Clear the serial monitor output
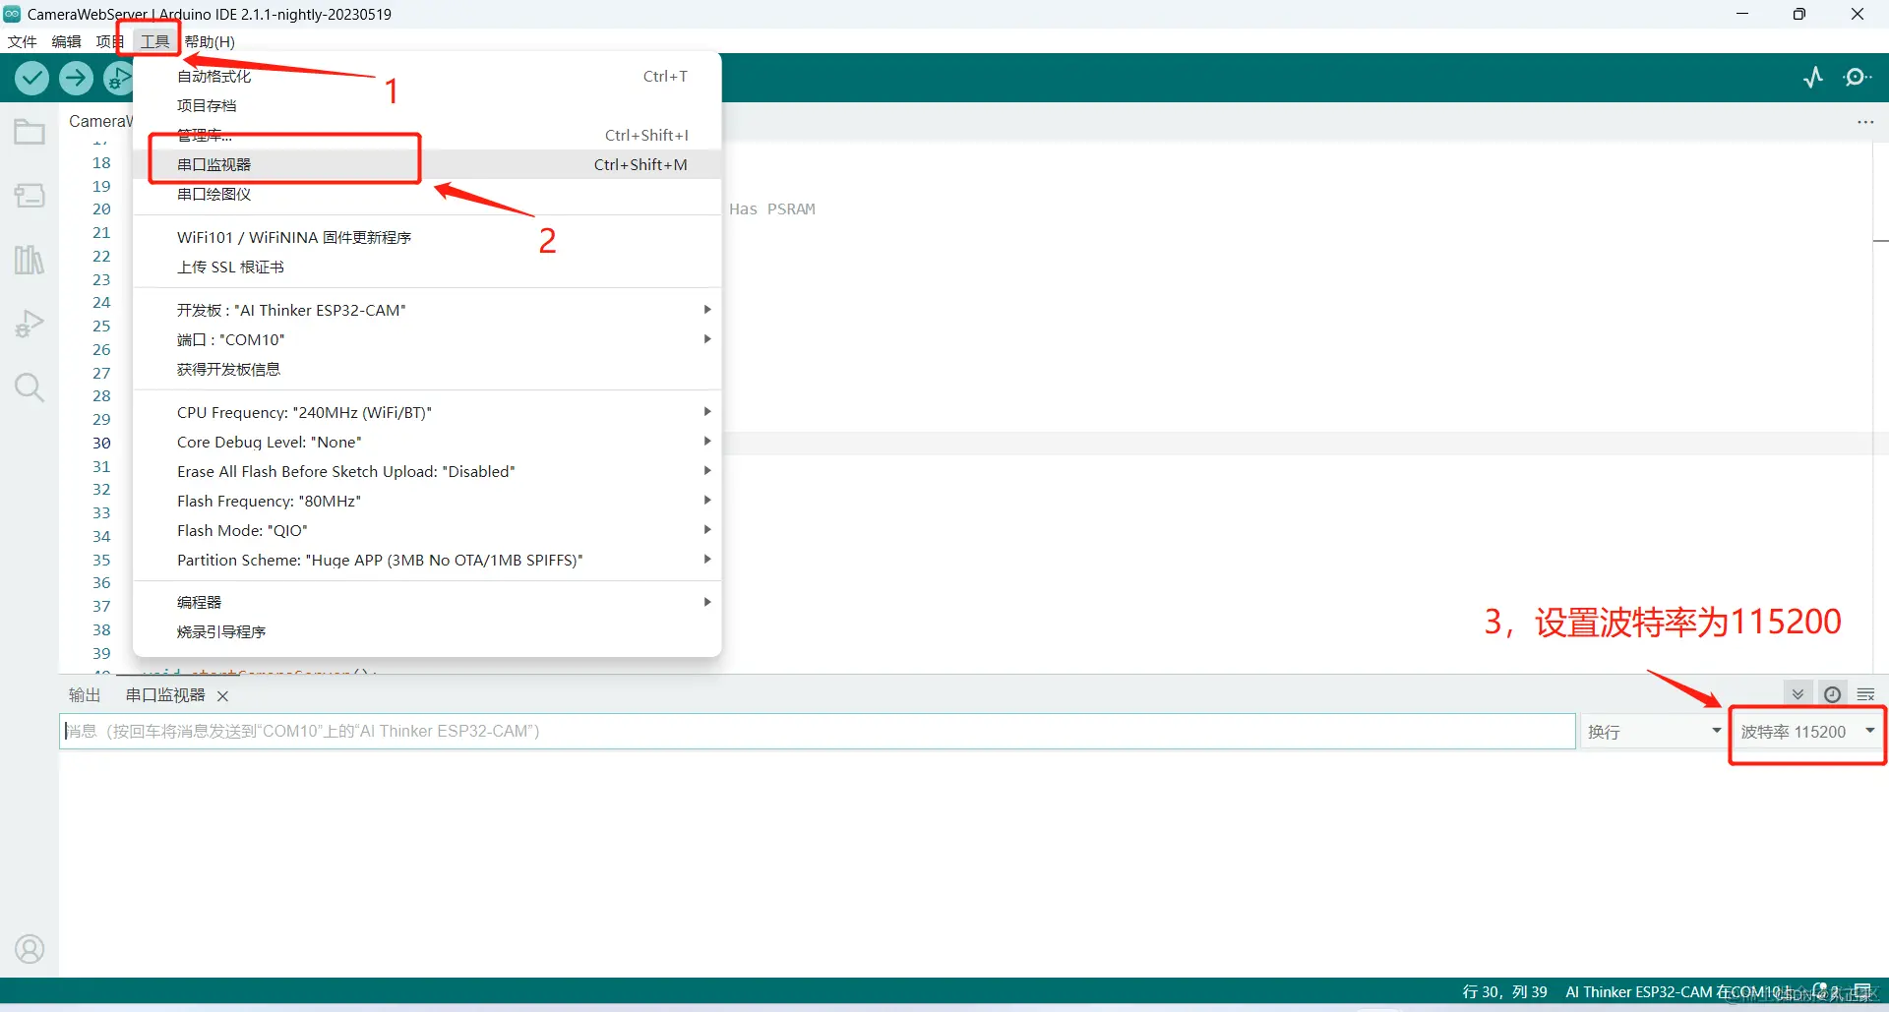The width and height of the screenshot is (1889, 1012). point(1865,694)
